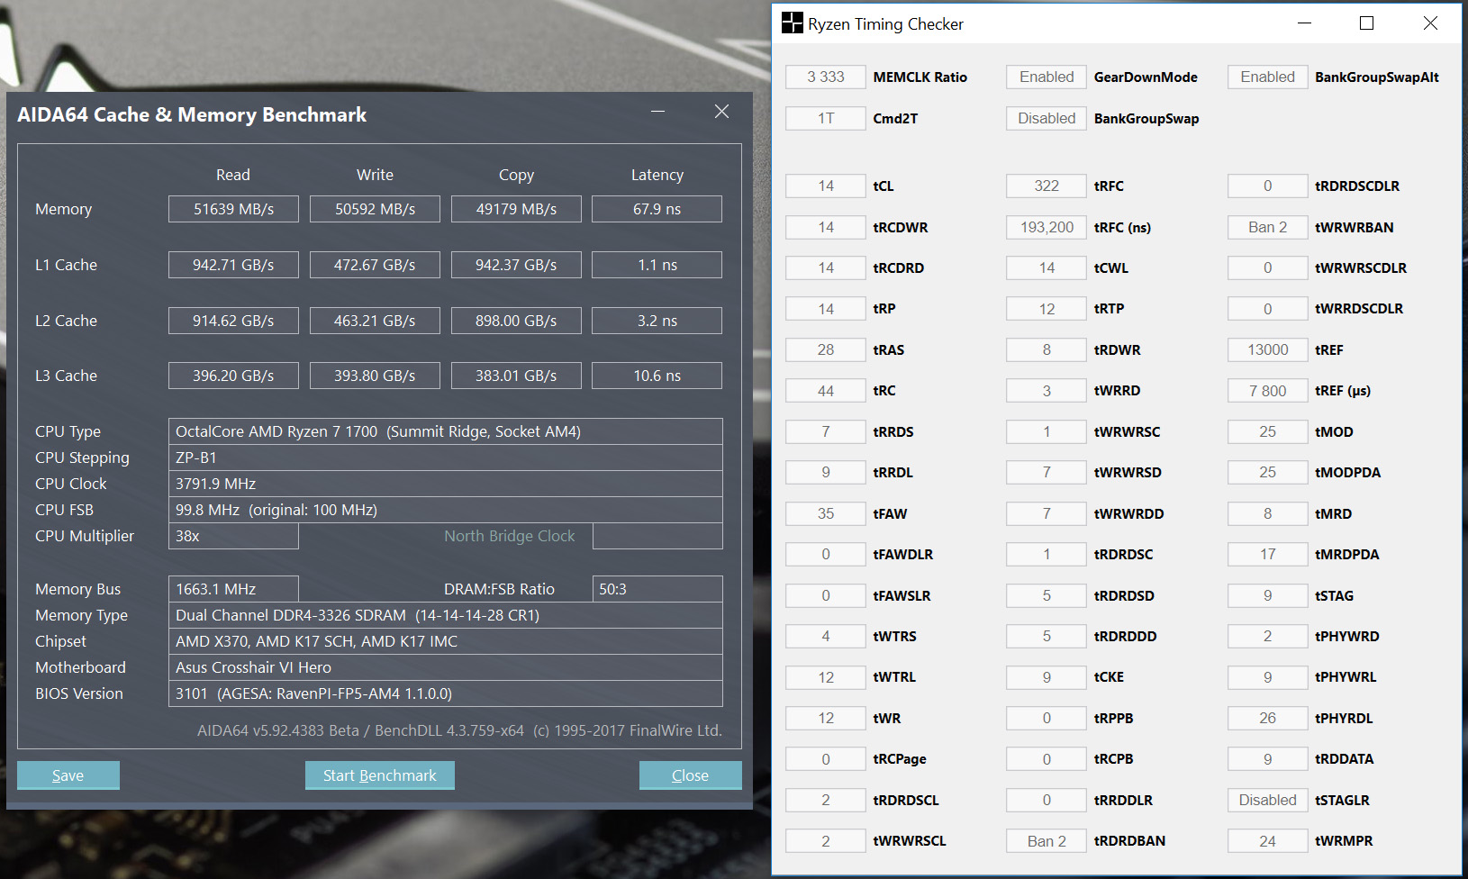Click the CPU Stepping value ZP-B1
Viewport: 1468px width, 879px height.
(x=445, y=458)
